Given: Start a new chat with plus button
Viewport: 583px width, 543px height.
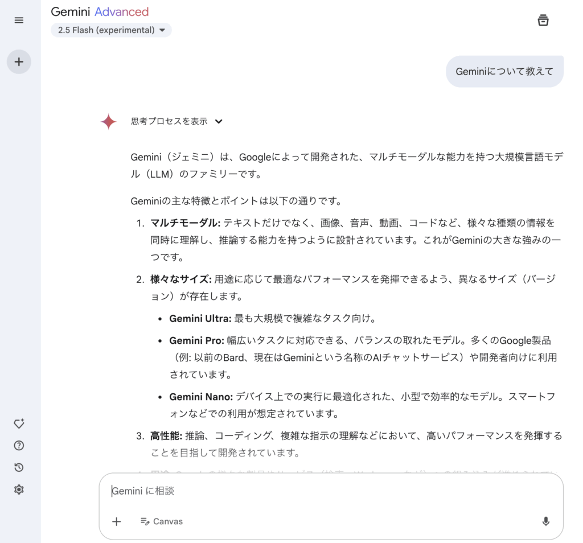Looking at the screenshot, I should pyautogui.click(x=19, y=61).
